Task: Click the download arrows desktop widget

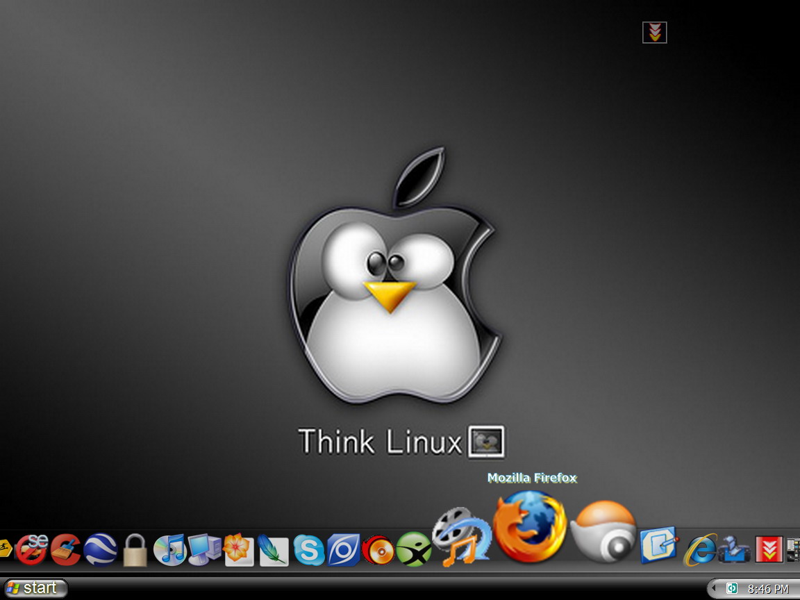Action: [x=655, y=33]
